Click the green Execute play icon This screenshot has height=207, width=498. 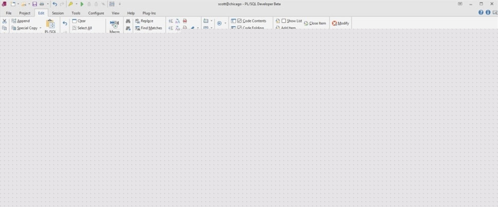82,4
